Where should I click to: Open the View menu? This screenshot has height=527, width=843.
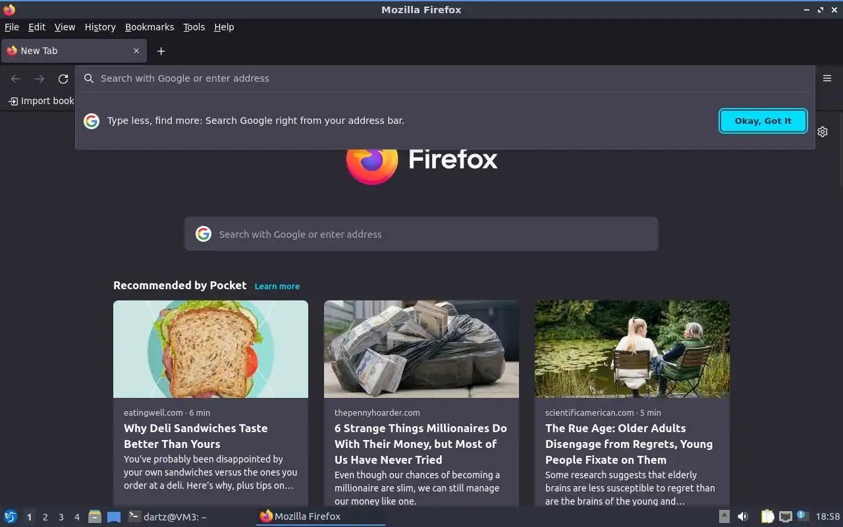point(65,27)
